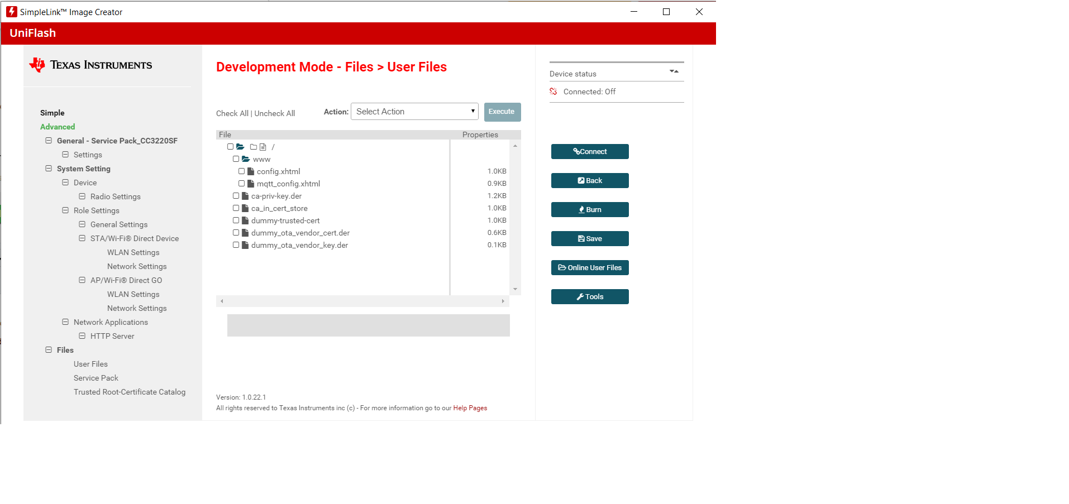Collapse the Role Settings tree node

(x=65, y=210)
